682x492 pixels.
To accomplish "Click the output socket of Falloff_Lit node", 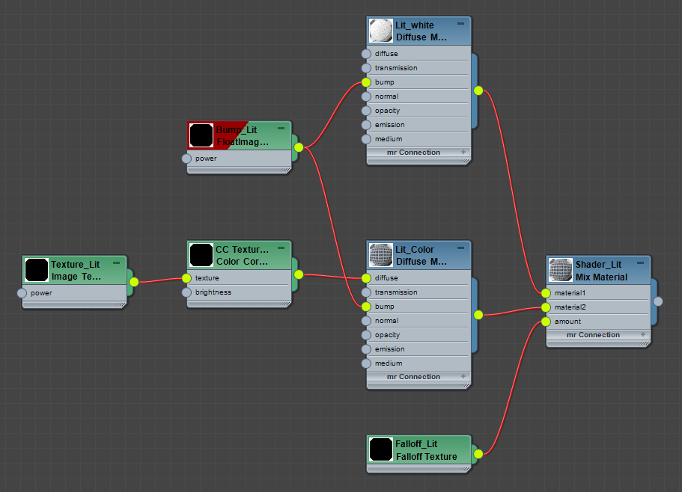I will 478,453.
